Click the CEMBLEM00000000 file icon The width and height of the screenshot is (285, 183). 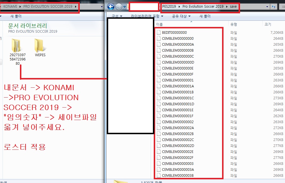[159, 38]
